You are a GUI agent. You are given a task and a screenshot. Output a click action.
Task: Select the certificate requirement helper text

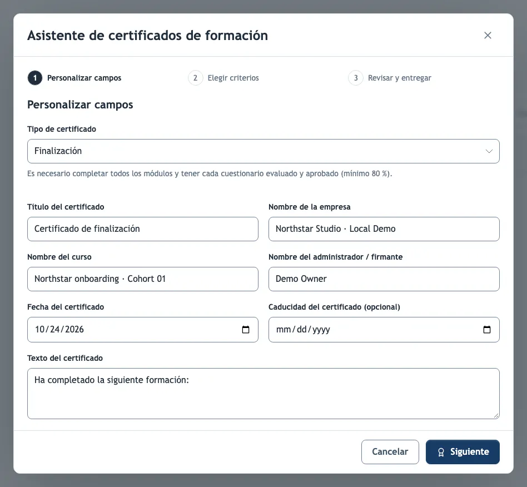[x=210, y=174]
